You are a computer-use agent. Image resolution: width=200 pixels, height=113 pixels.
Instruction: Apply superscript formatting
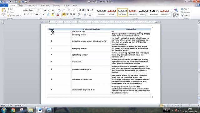click(43, 14)
